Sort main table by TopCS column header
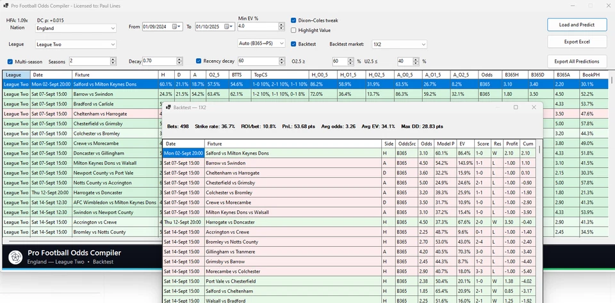The width and height of the screenshot is (615, 303). click(x=280, y=74)
